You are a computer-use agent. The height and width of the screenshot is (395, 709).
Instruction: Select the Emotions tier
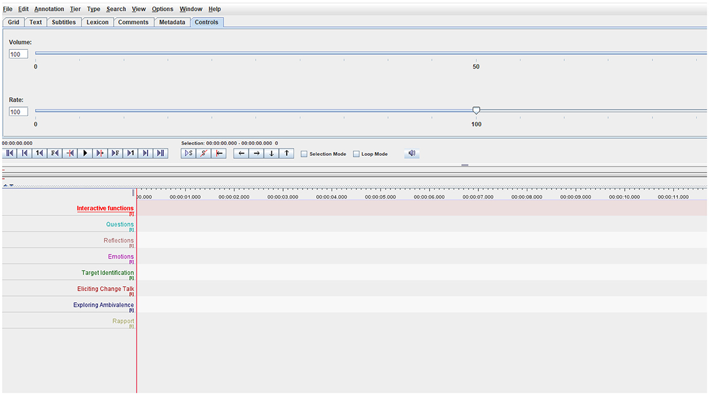(121, 256)
